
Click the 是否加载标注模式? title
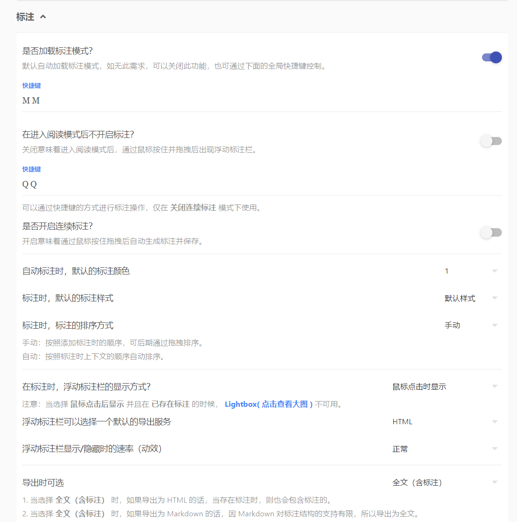(x=57, y=51)
